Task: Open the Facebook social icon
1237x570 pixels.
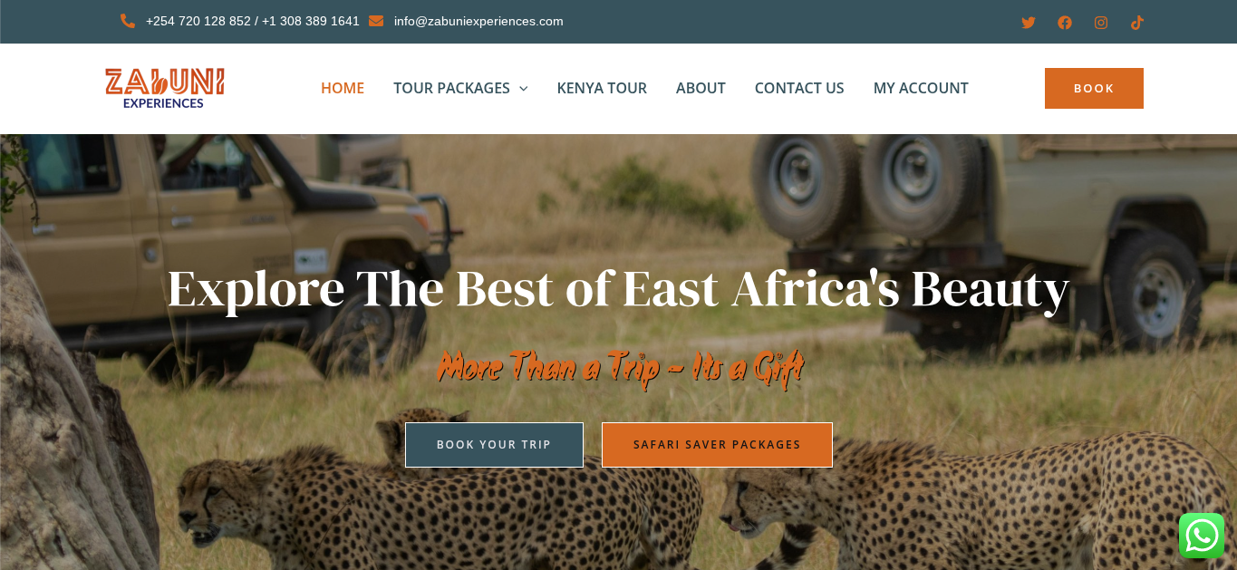Action: (1065, 23)
